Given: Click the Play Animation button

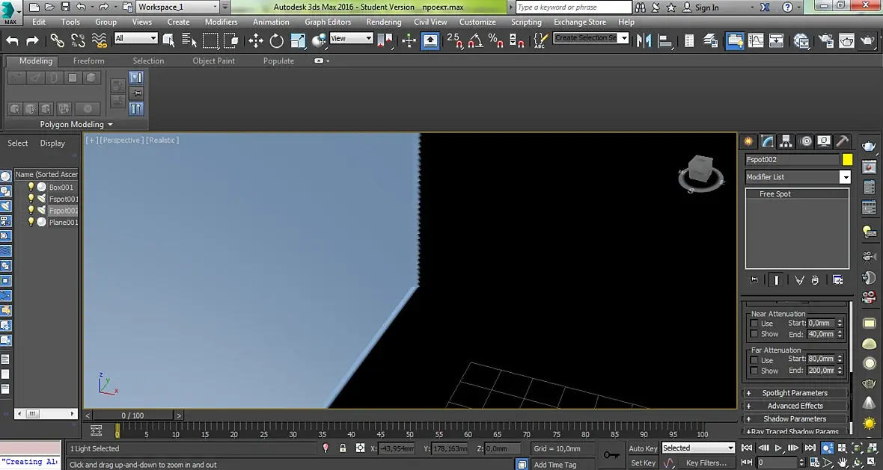Looking at the screenshot, I should [778, 448].
